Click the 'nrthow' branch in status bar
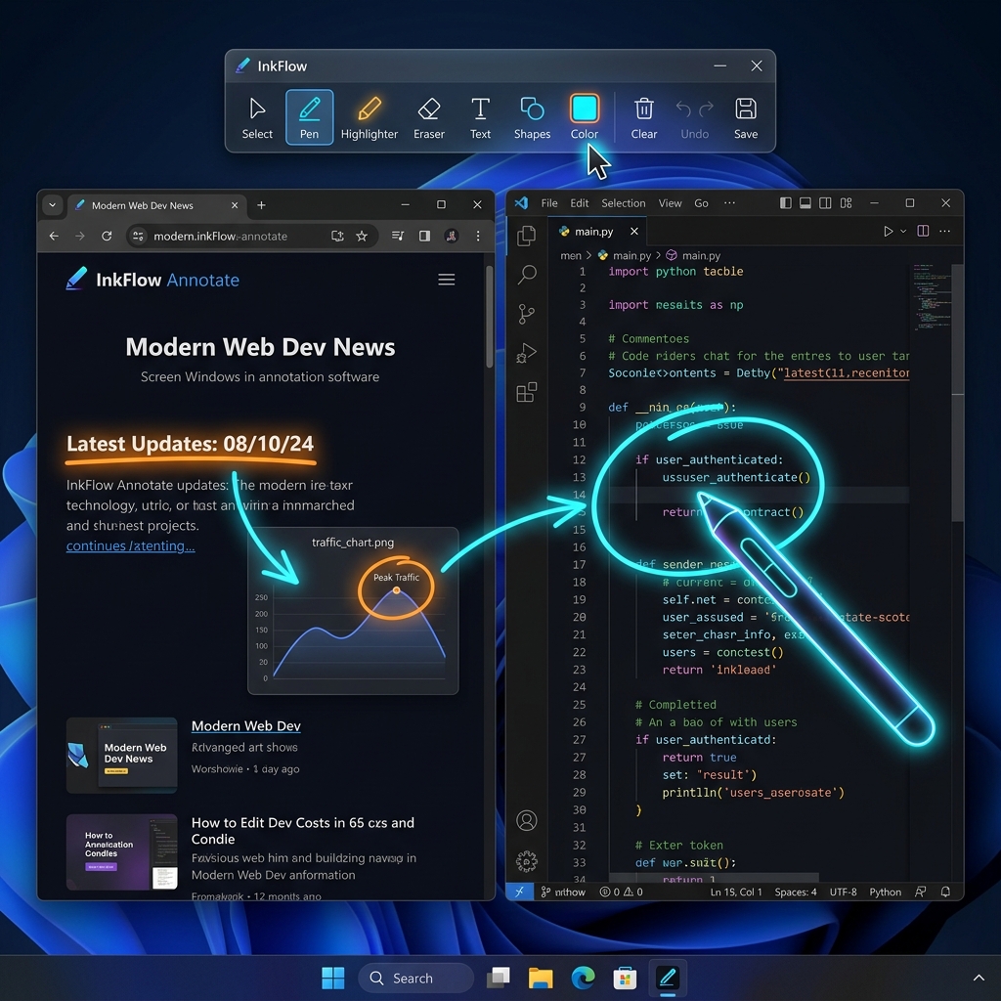Screen dimensions: 1001x1001 pos(563,892)
